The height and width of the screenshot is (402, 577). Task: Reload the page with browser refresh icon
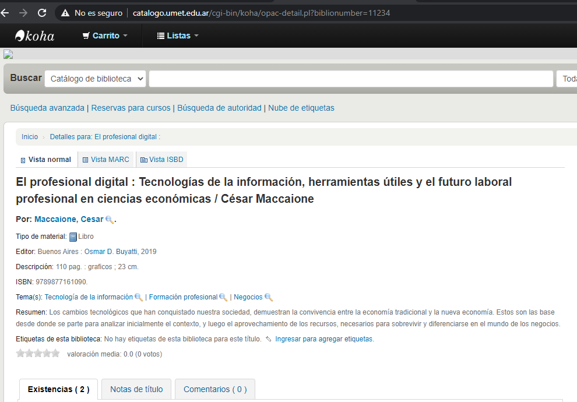click(42, 13)
